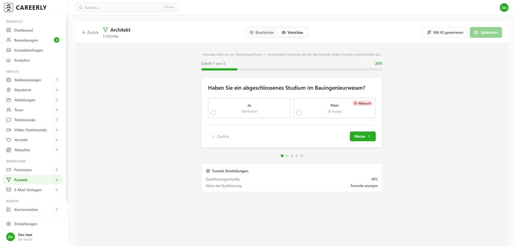The width and height of the screenshot is (515, 246).
Task: Click Zurück inside the question card
Action: click(x=220, y=136)
